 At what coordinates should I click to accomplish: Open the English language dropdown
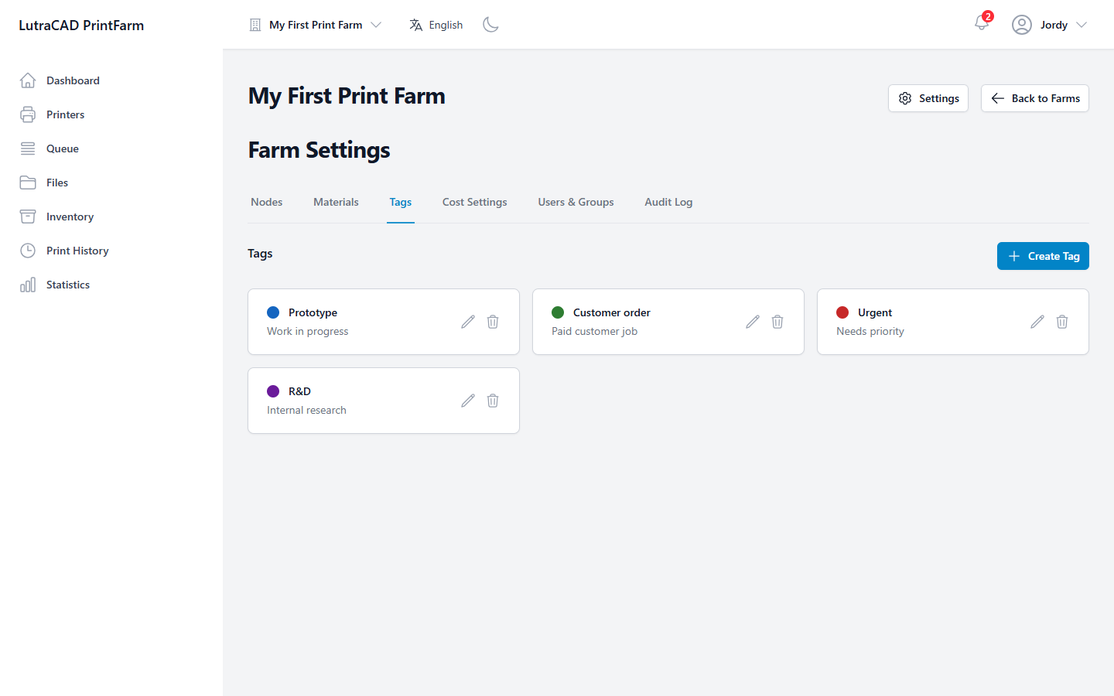(x=436, y=25)
